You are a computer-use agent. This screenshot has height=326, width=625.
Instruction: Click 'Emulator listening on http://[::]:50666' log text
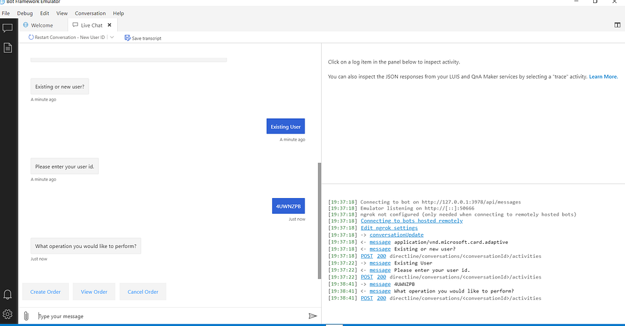click(x=417, y=208)
